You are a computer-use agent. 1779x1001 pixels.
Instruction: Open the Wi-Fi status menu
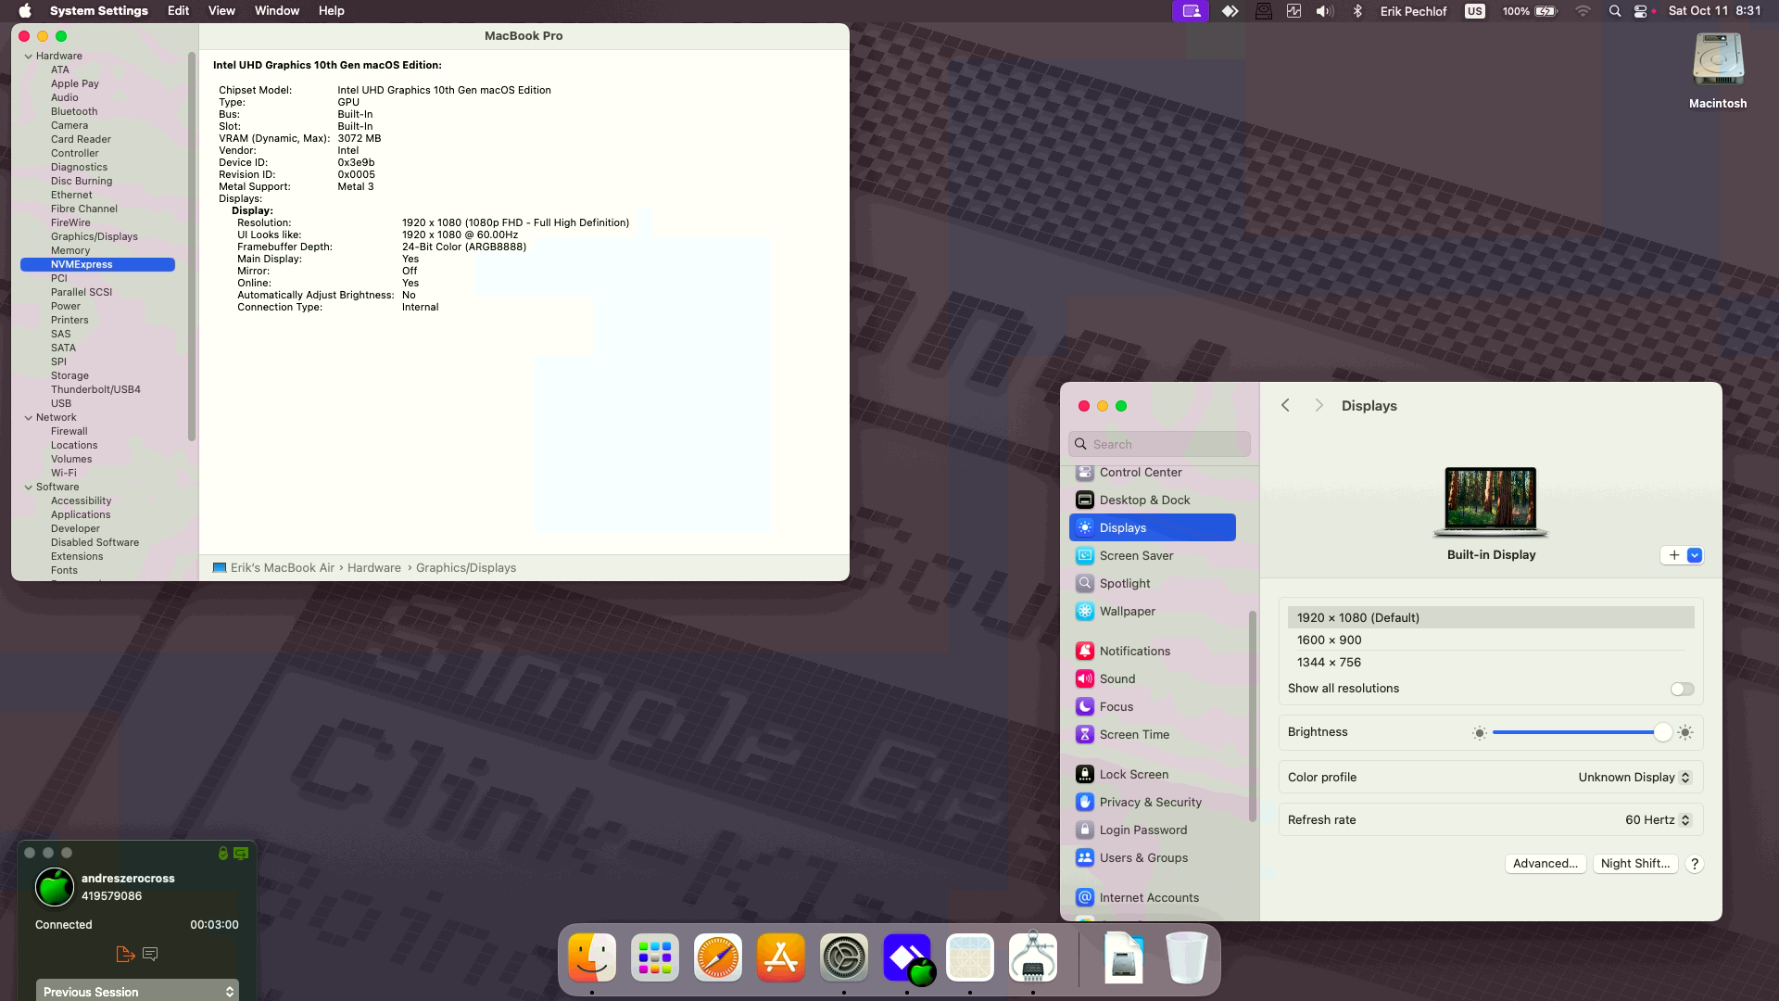point(1583,11)
